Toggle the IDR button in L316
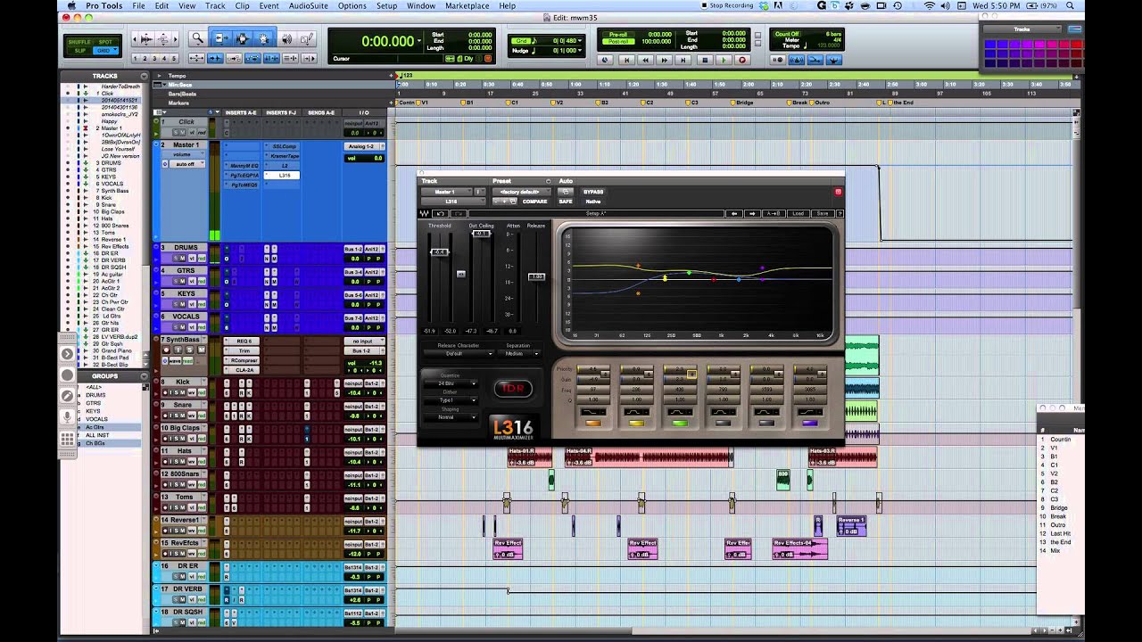This screenshot has width=1142, height=642. click(x=513, y=388)
